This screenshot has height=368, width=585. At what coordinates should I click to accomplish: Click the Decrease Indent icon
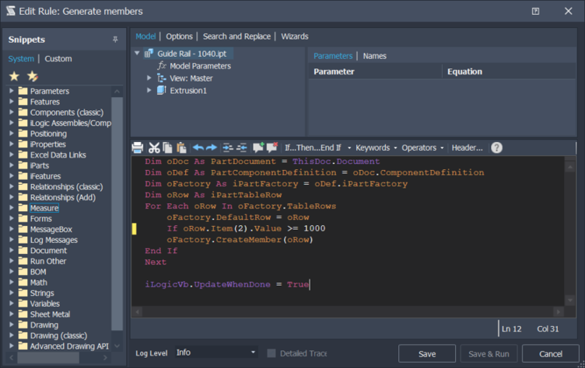coord(241,148)
